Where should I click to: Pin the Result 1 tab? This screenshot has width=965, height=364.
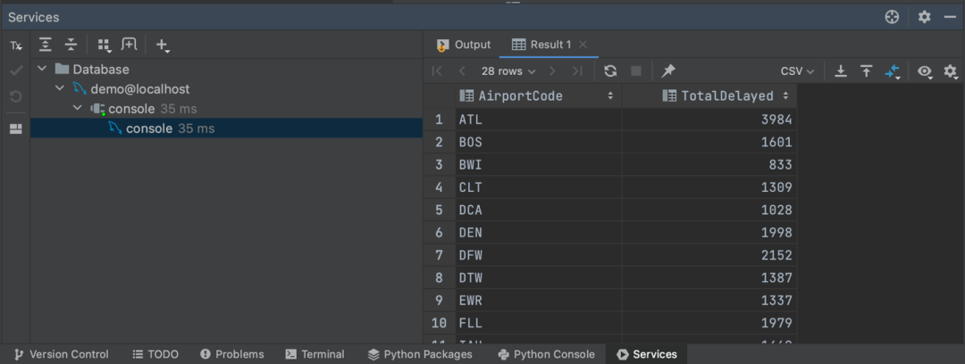(x=667, y=71)
